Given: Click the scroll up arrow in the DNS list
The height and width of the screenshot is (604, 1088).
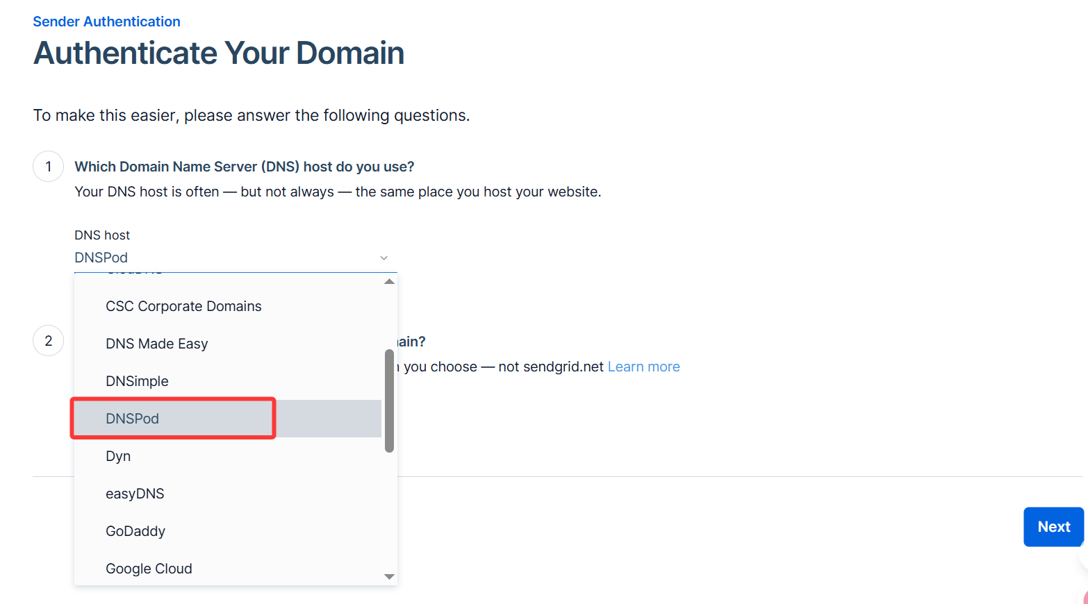Looking at the screenshot, I should coord(389,282).
